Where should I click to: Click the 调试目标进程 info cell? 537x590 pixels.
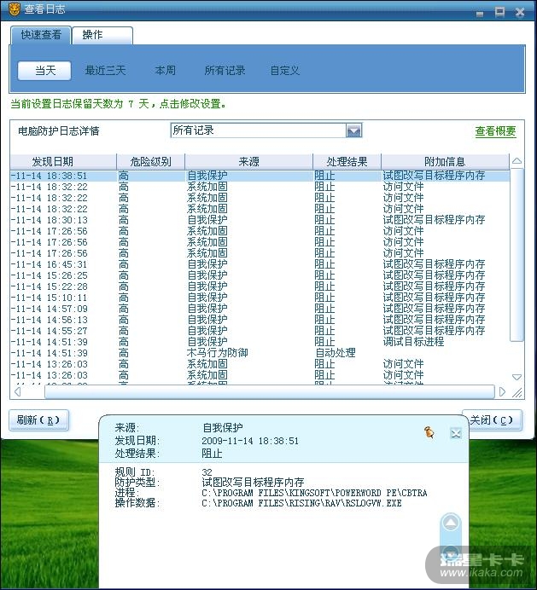click(413, 342)
